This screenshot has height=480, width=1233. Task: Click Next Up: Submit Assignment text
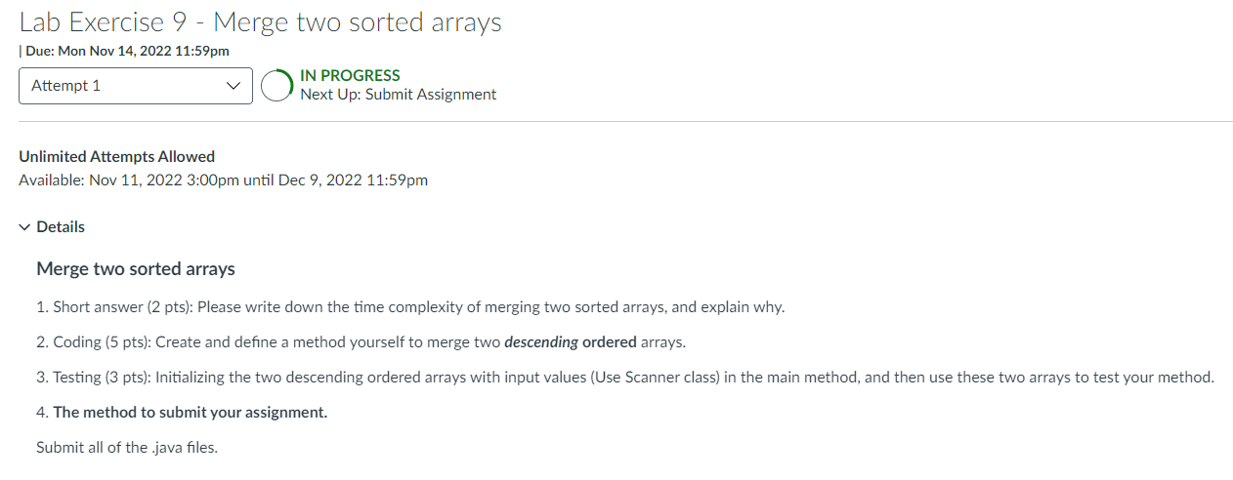coord(399,95)
